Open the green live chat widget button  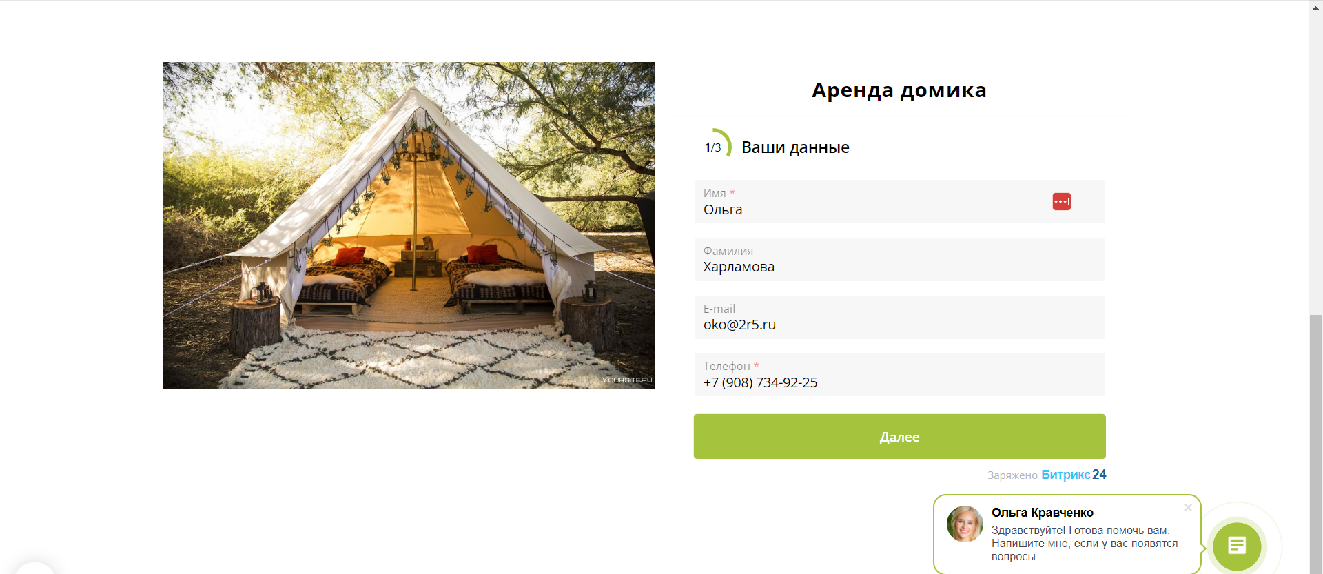coord(1237,546)
